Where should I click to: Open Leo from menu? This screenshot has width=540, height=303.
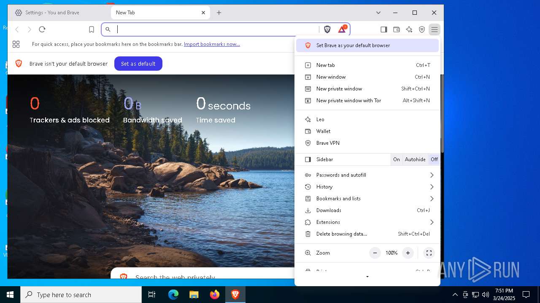pyautogui.click(x=367, y=120)
